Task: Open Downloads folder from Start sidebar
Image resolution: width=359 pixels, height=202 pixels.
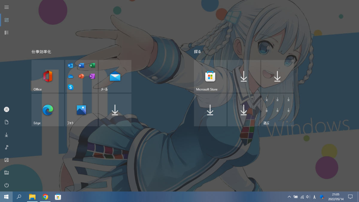Action: pos(7,135)
